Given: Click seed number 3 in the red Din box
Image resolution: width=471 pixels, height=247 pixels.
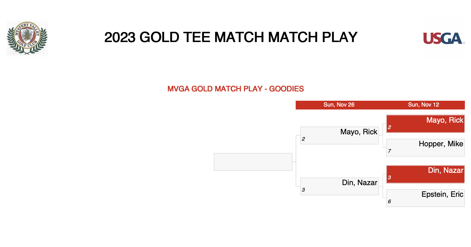Looking at the screenshot, I should (x=389, y=178).
